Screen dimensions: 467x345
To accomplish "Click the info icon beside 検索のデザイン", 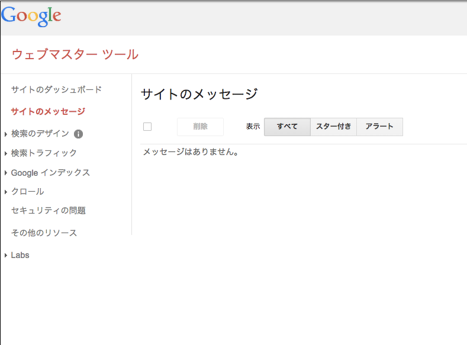I will click(x=78, y=134).
